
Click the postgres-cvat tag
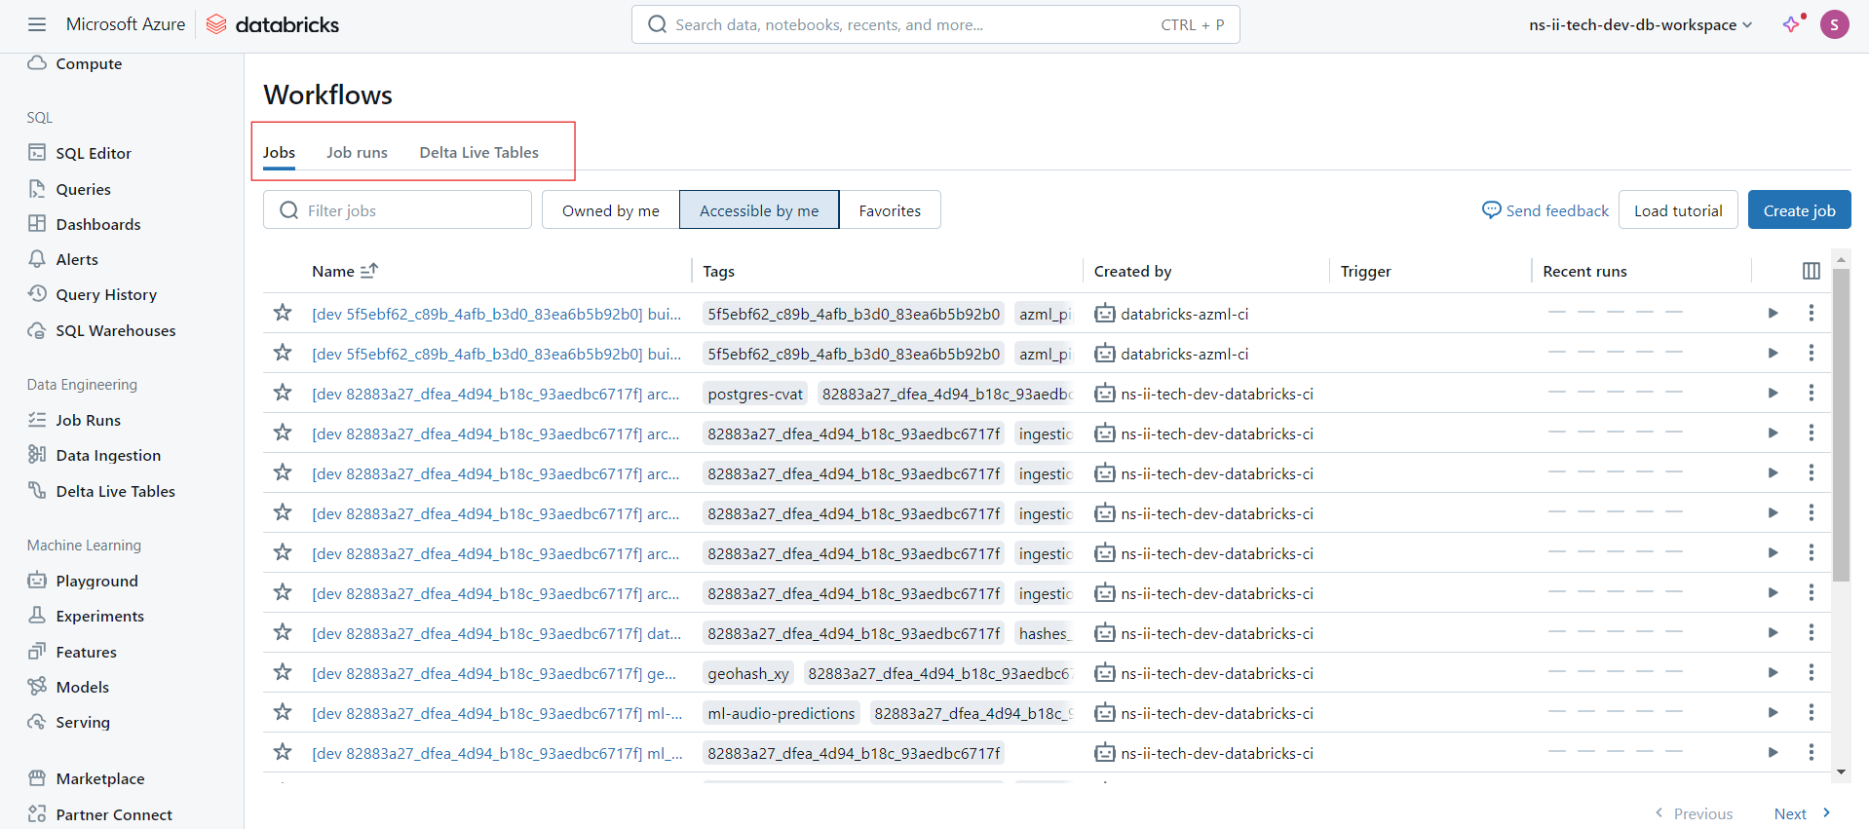pyautogui.click(x=755, y=394)
